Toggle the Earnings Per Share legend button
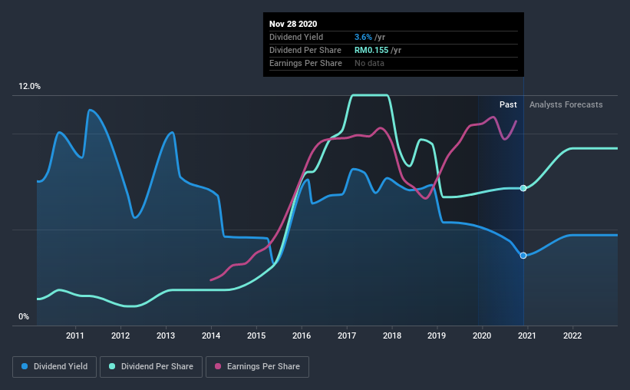 pyautogui.click(x=258, y=367)
